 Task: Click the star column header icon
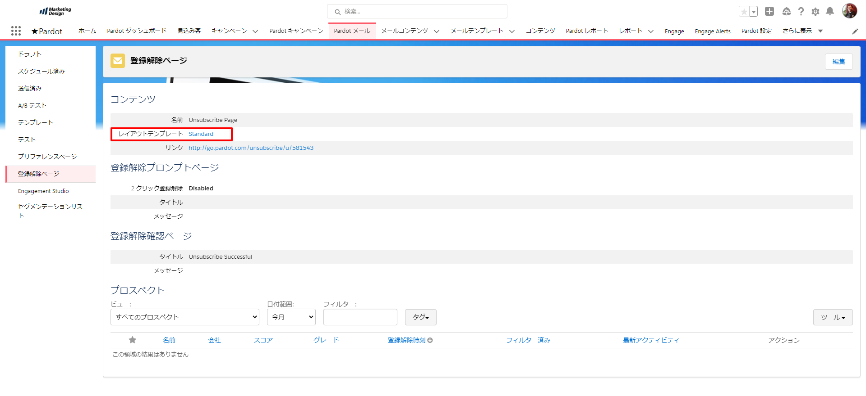click(x=132, y=340)
